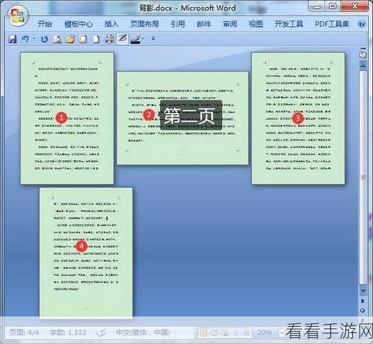Open the PDF工具集 tab
Image resolution: width=373 pixels, height=344 pixels.
pos(332,24)
